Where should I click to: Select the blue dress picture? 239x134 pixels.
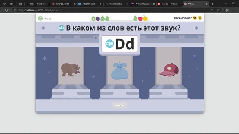click(119, 71)
